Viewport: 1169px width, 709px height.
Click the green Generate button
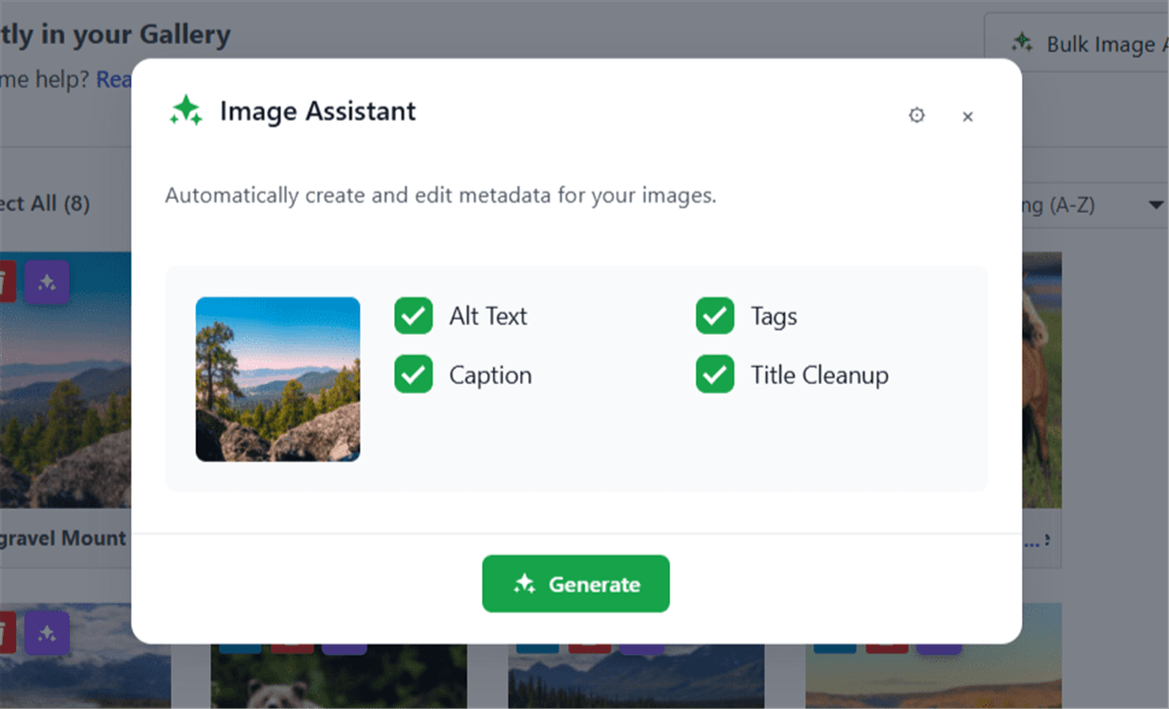(576, 584)
